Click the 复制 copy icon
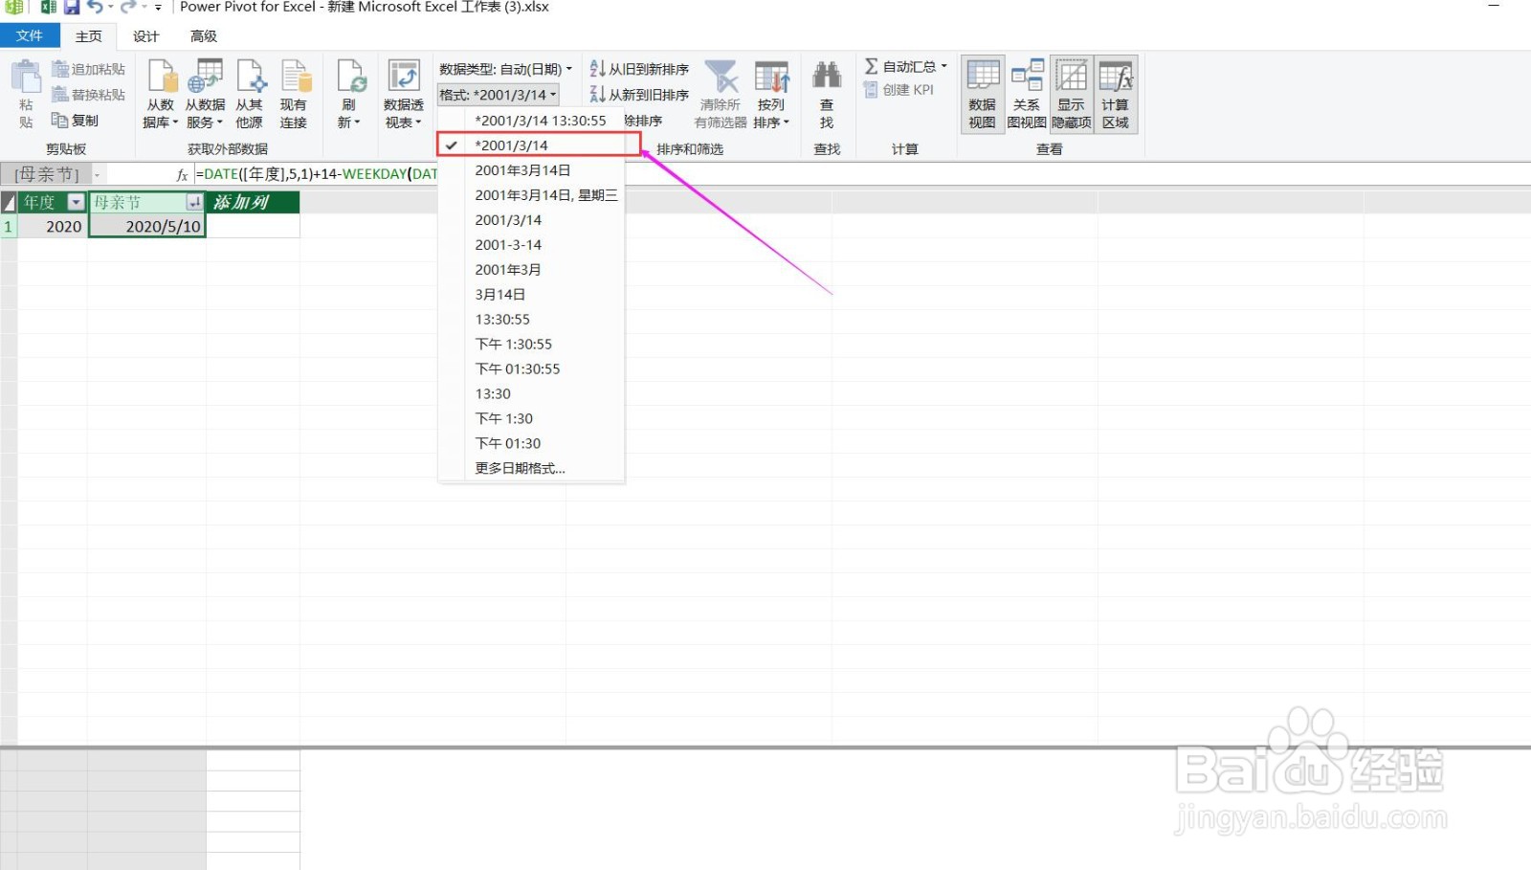 click(x=60, y=120)
